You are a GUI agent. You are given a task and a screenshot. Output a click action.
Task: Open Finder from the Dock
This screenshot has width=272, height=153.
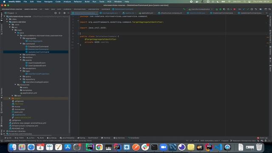coord(13,147)
